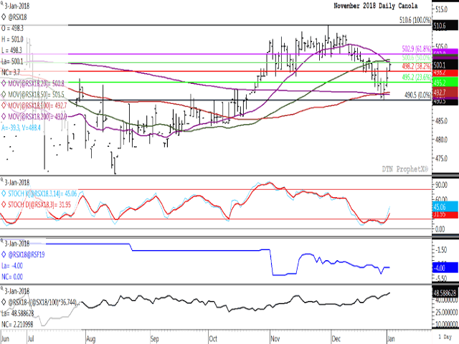Image resolution: width=459 pixels, height=344 pixels.
Task: Click the diamond icon next to MOV[@RSX18,20]
Action: point(4,83)
